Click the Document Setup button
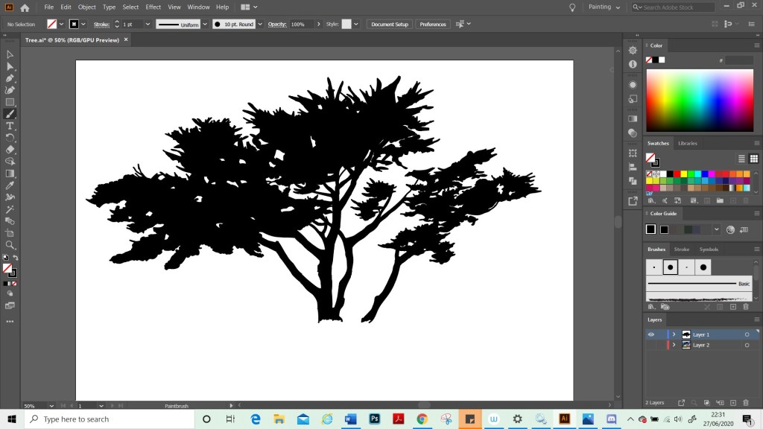Screen dimensions: 763x429 coord(390,24)
